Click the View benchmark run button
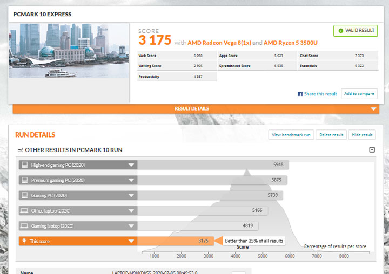Screen dimensions: 389x274 pyautogui.click(x=291, y=135)
